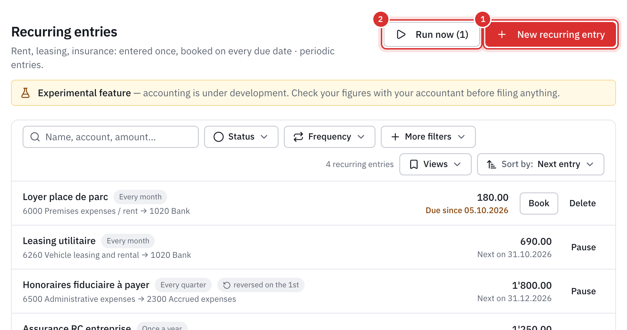Click the Loyer place de parc title
The width and height of the screenshot is (627, 330).
(x=65, y=197)
